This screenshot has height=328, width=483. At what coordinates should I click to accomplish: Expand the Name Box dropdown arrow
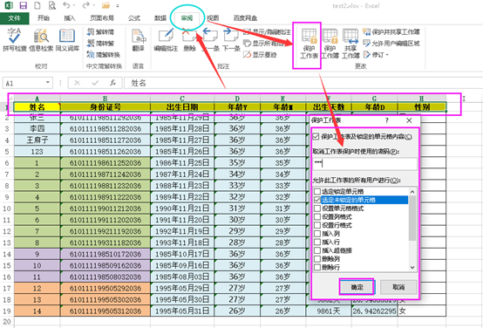(48, 82)
